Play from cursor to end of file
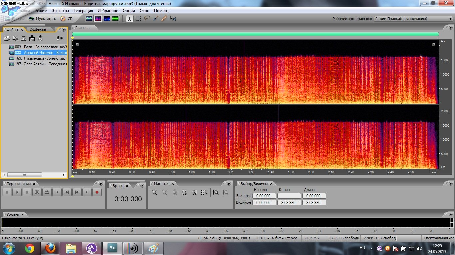The height and width of the screenshot is (255, 455). pos(37,192)
